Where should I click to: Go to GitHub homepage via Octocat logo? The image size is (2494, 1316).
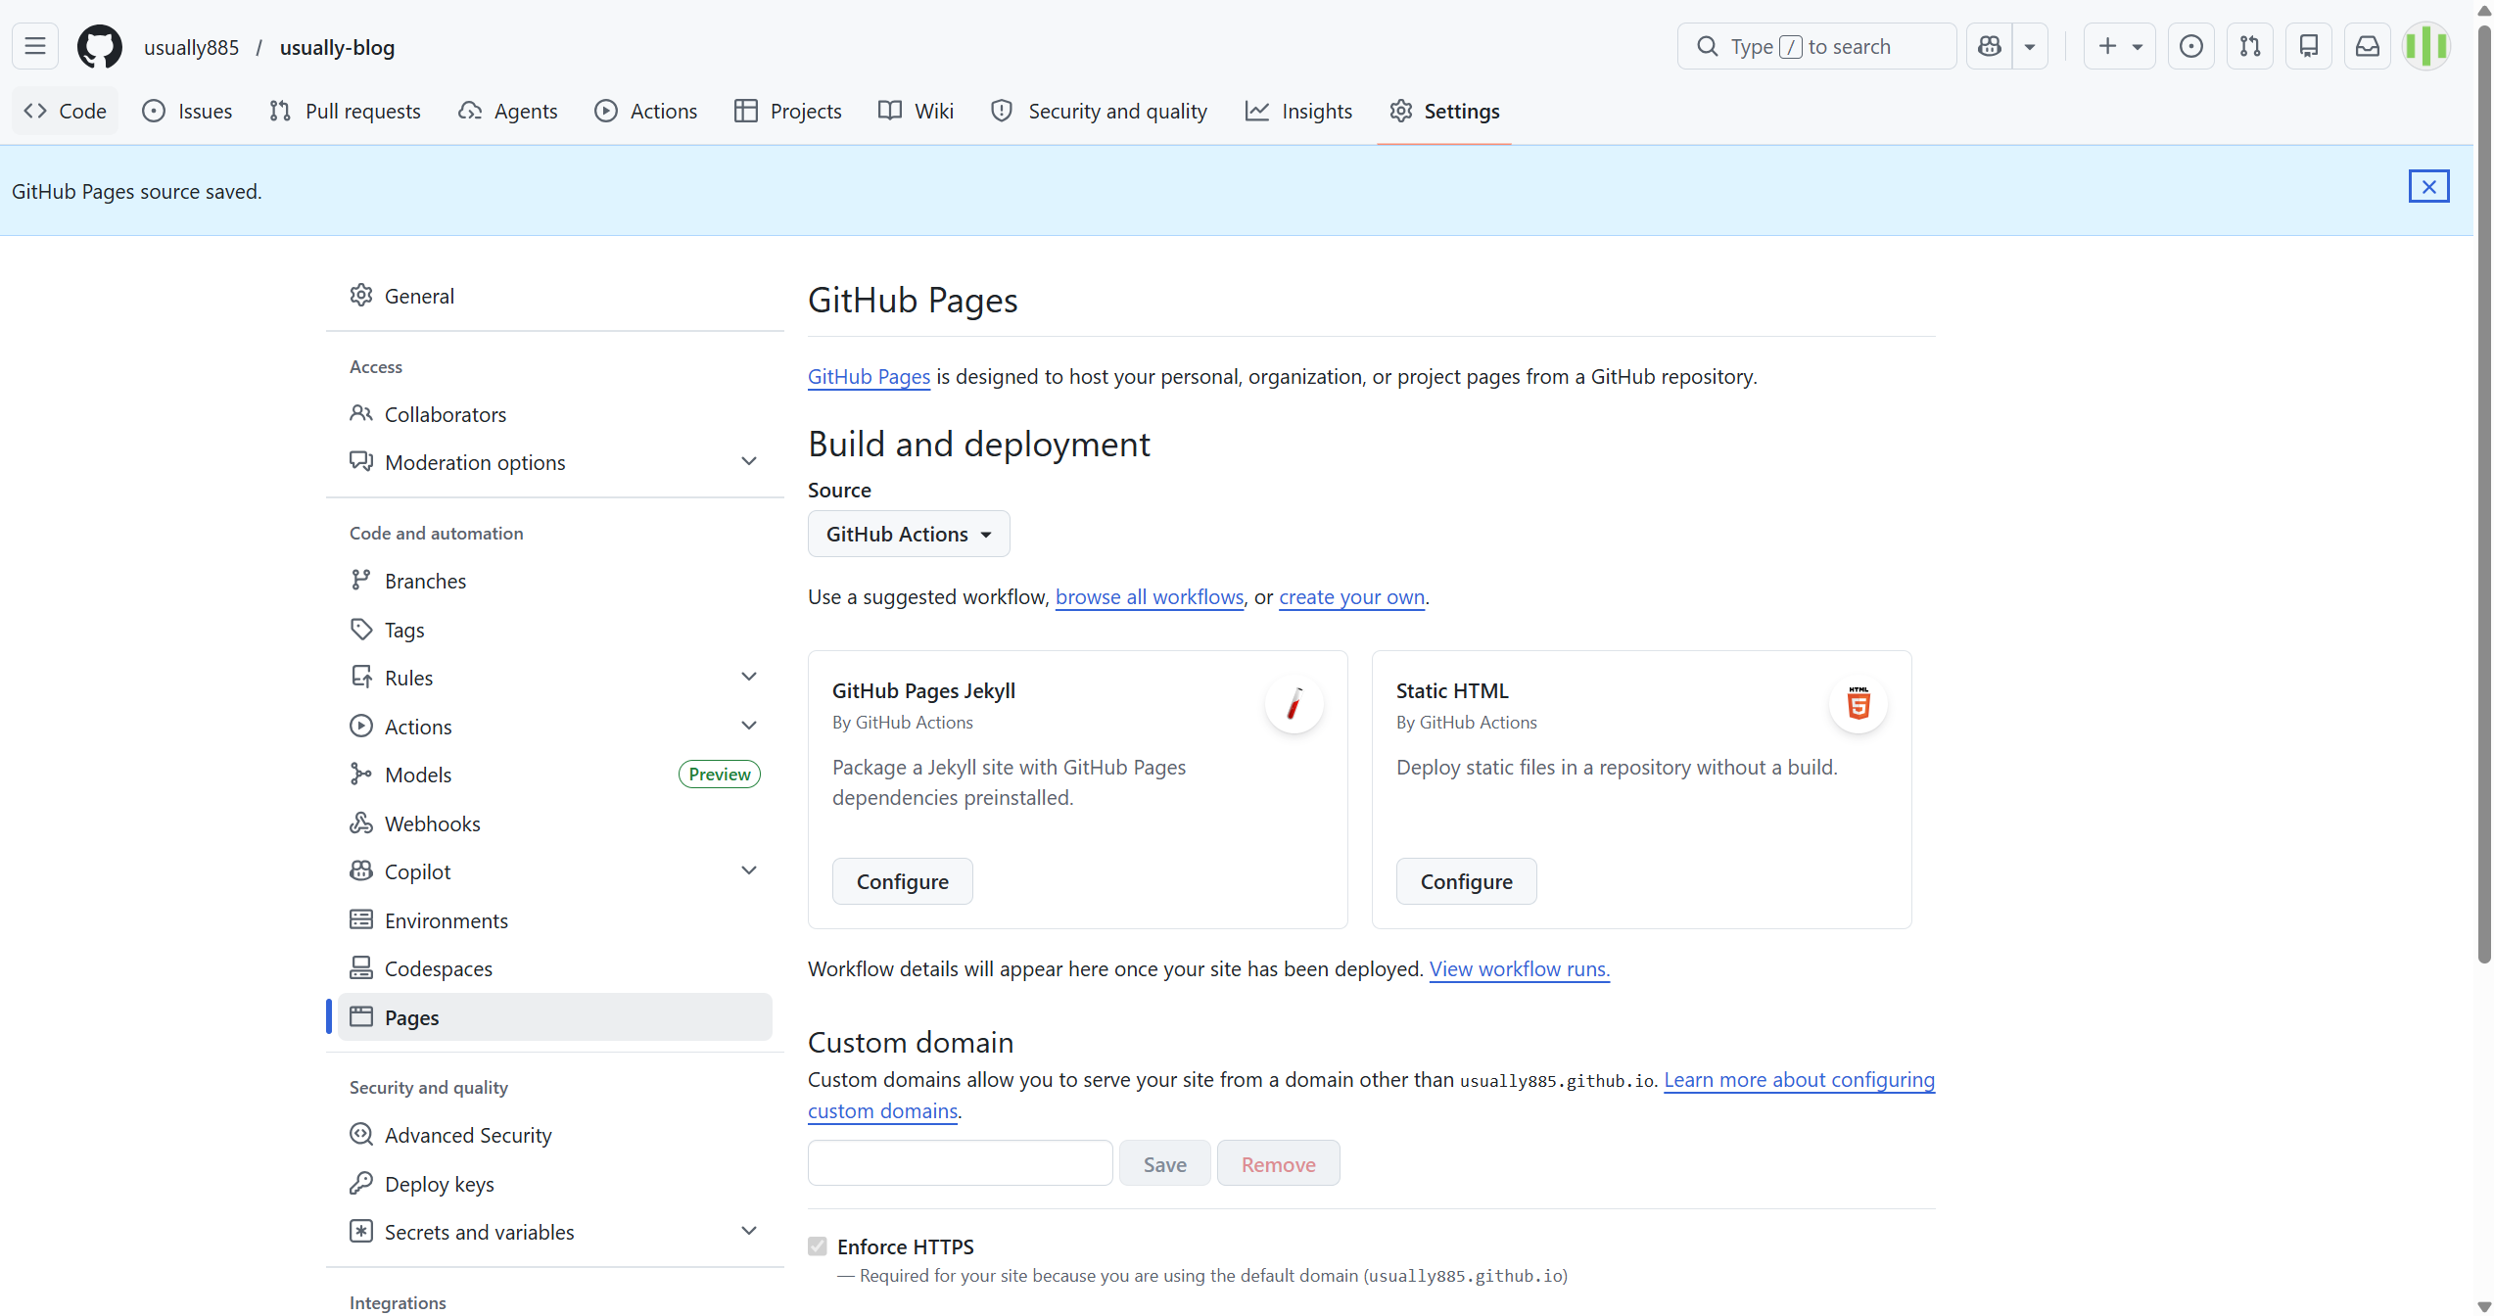(100, 46)
